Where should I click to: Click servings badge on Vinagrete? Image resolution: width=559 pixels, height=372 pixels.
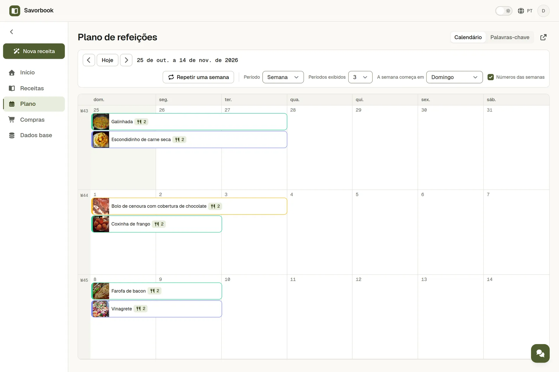point(141,309)
